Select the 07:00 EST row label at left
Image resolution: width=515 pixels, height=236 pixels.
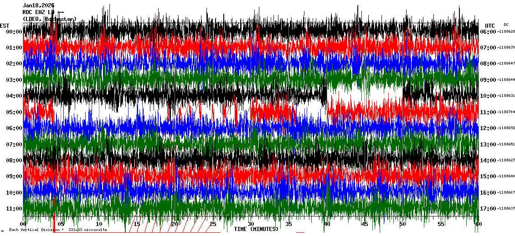[14, 144]
